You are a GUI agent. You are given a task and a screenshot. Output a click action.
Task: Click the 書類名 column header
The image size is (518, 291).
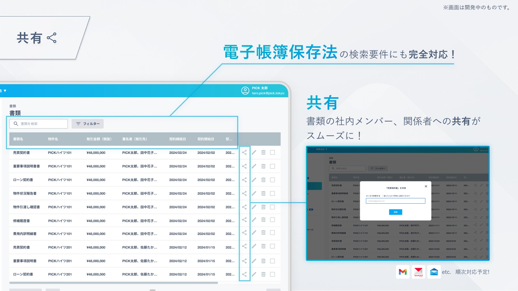(18, 139)
